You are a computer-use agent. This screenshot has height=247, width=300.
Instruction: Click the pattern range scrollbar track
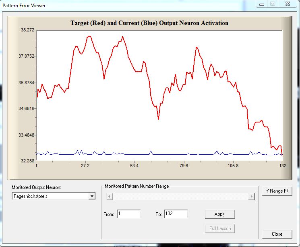(x=180, y=196)
